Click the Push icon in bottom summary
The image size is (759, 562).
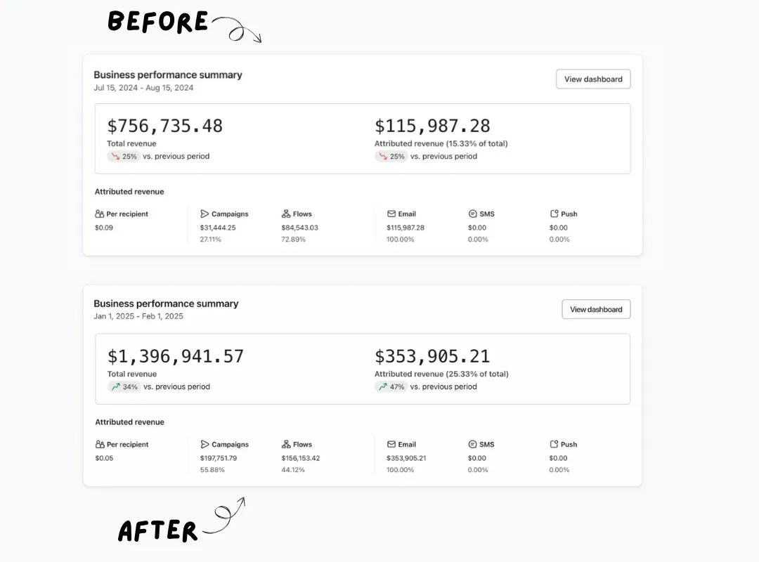pyautogui.click(x=554, y=444)
